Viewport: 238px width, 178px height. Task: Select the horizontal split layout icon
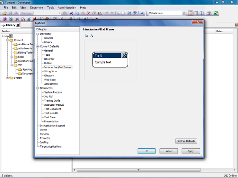[x=196, y=13]
